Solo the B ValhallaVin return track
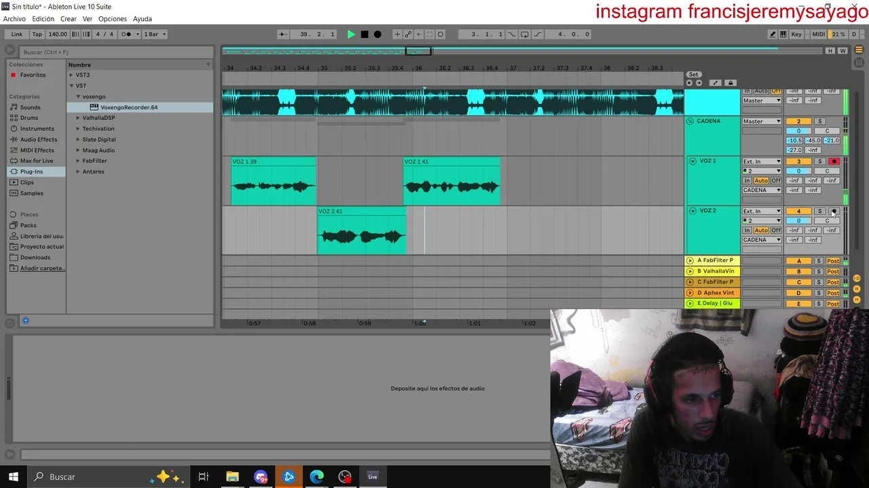 pos(819,272)
